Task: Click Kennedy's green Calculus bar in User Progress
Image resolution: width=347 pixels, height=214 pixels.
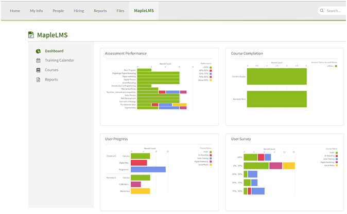Action: [141, 178]
